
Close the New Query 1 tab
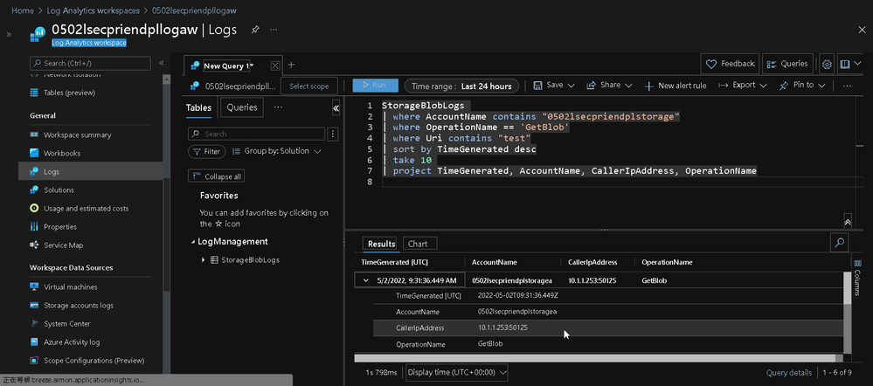pos(274,65)
